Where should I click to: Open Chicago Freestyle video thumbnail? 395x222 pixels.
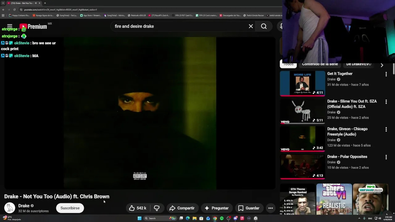[x=302, y=139]
